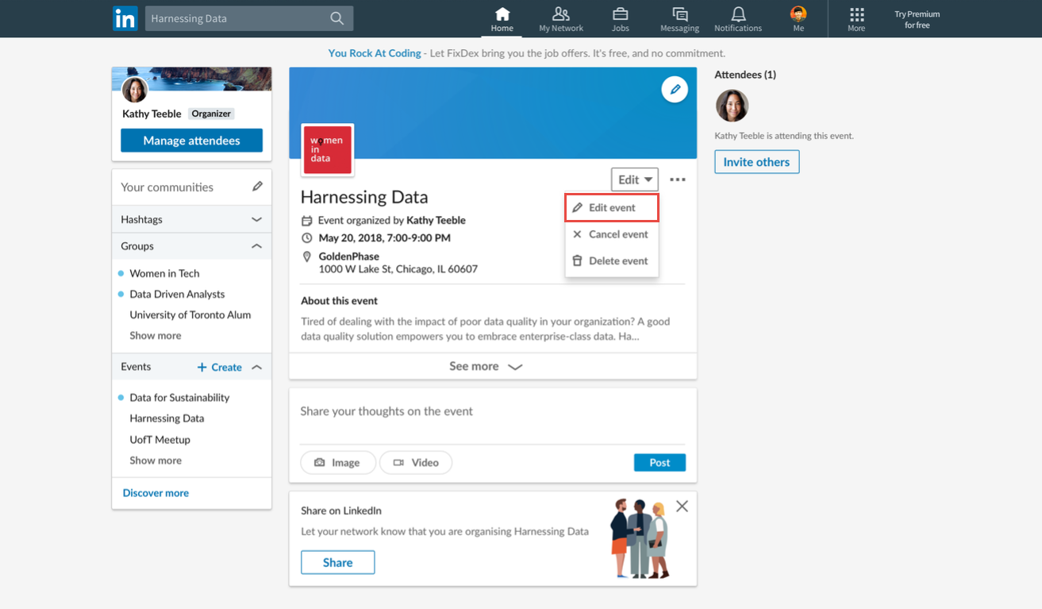Click the pencil icon on the event banner

coord(674,89)
